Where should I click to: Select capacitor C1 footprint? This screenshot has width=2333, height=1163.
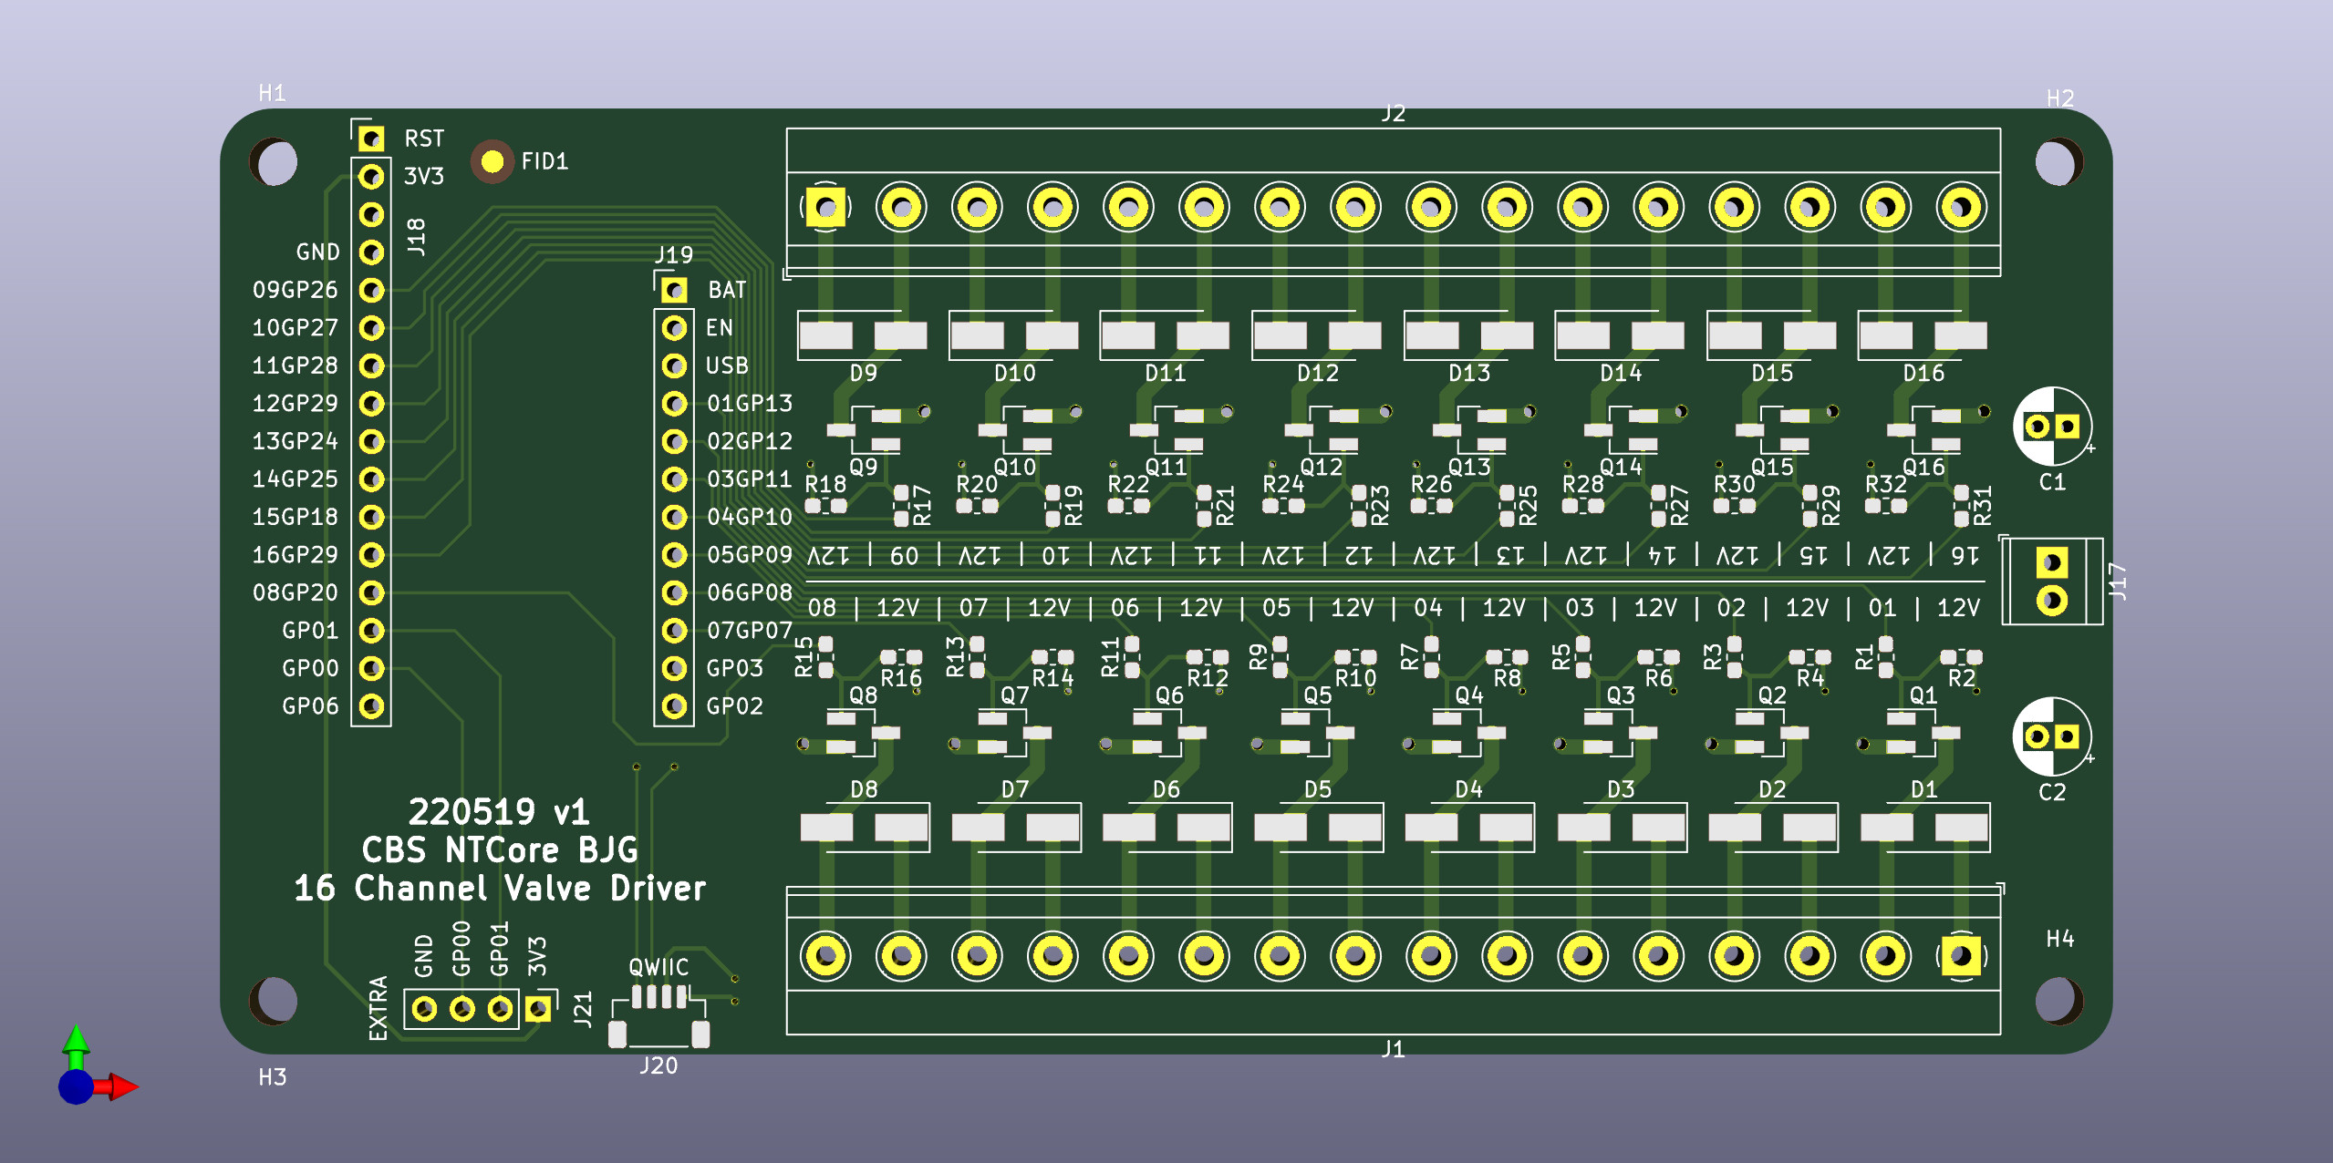[2052, 426]
